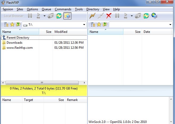This screenshot has height=124, width=175.
Task: Toggle the local browser switch icon
Action: click(67, 16)
